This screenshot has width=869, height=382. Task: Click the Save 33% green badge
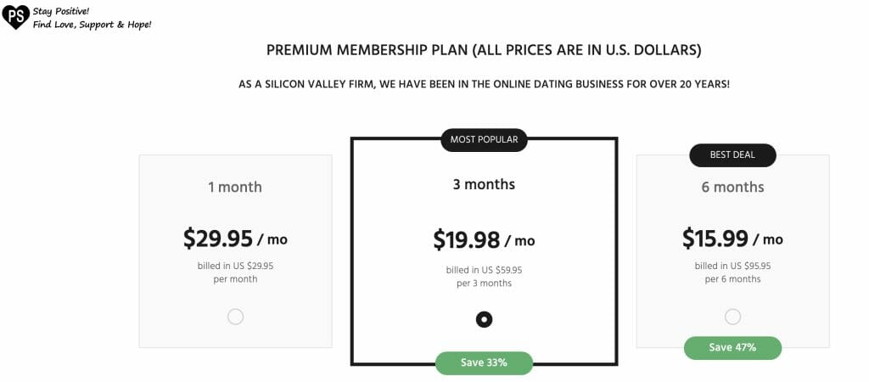point(484,363)
